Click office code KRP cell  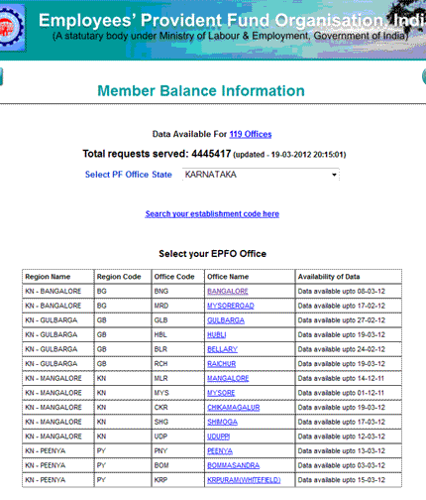click(178, 480)
